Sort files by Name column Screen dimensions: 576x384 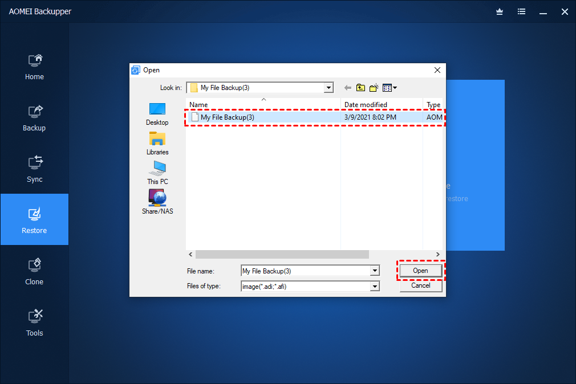pos(263,105)
